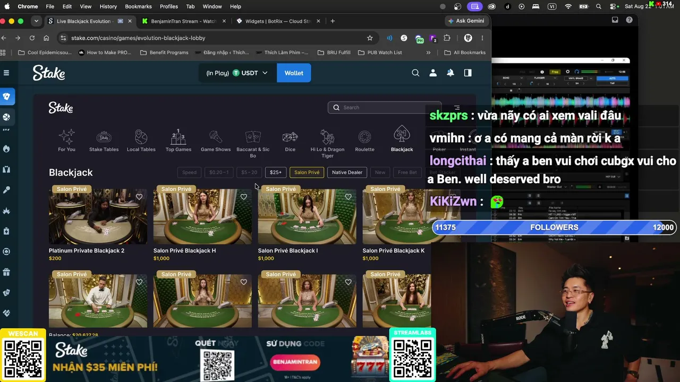The height and width of the screenshot is (382, 680).
Task: Switch to the BenjaminTran Stream tab
Action: click(x=184, y=21)
